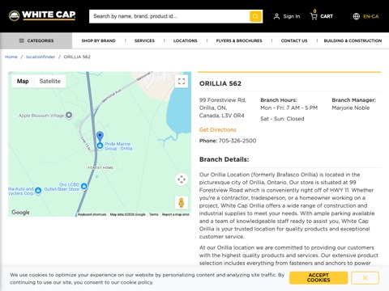Viewport: 389px width, 291px height.
Task: Click the Marjorie Noble manager name
Action: (x=351, y=108)
